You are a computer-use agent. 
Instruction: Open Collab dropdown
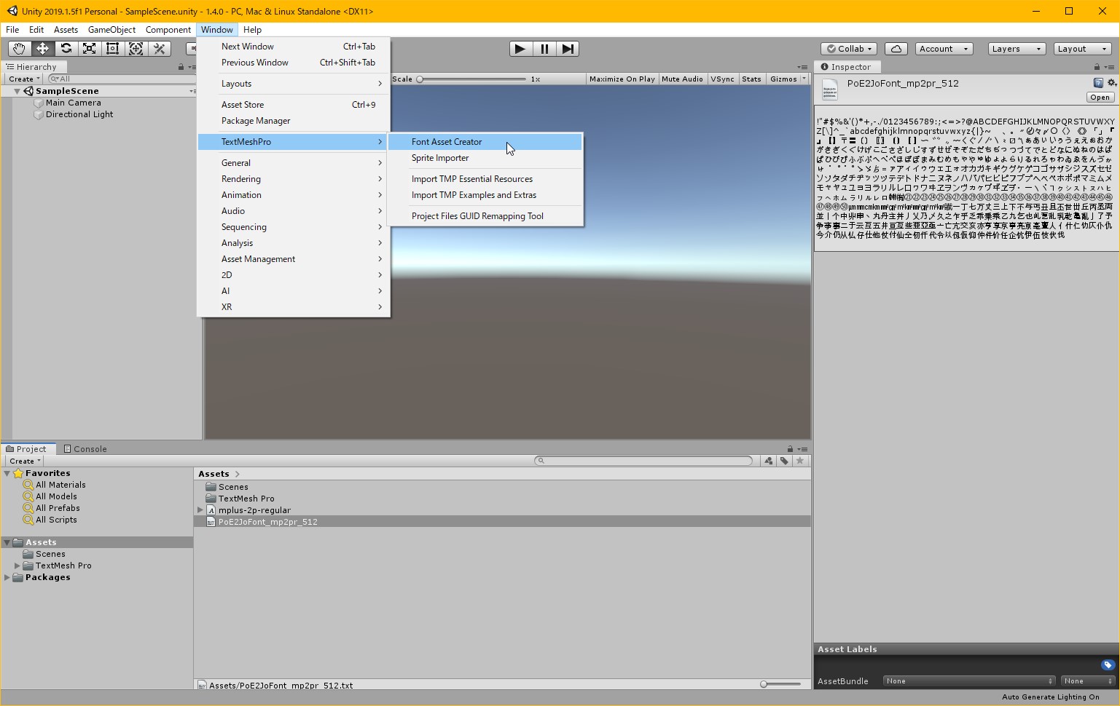coord(850,49)
